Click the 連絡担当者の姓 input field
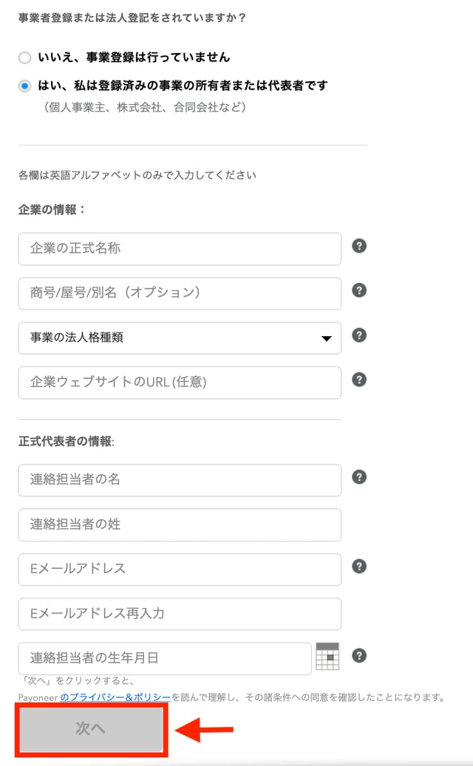This screenshot has height=766, width=473. 177,524
